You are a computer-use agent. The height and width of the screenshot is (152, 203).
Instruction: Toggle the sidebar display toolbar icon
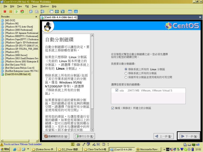pyautogui.click(x=51, y=11)
